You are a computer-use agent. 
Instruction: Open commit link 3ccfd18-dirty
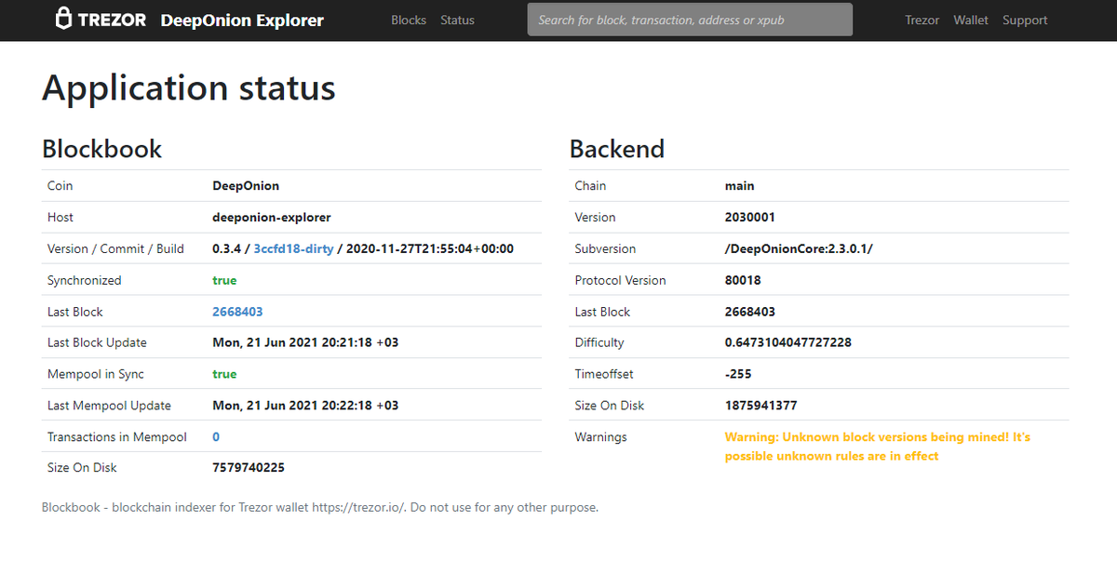tap(293, 248)
